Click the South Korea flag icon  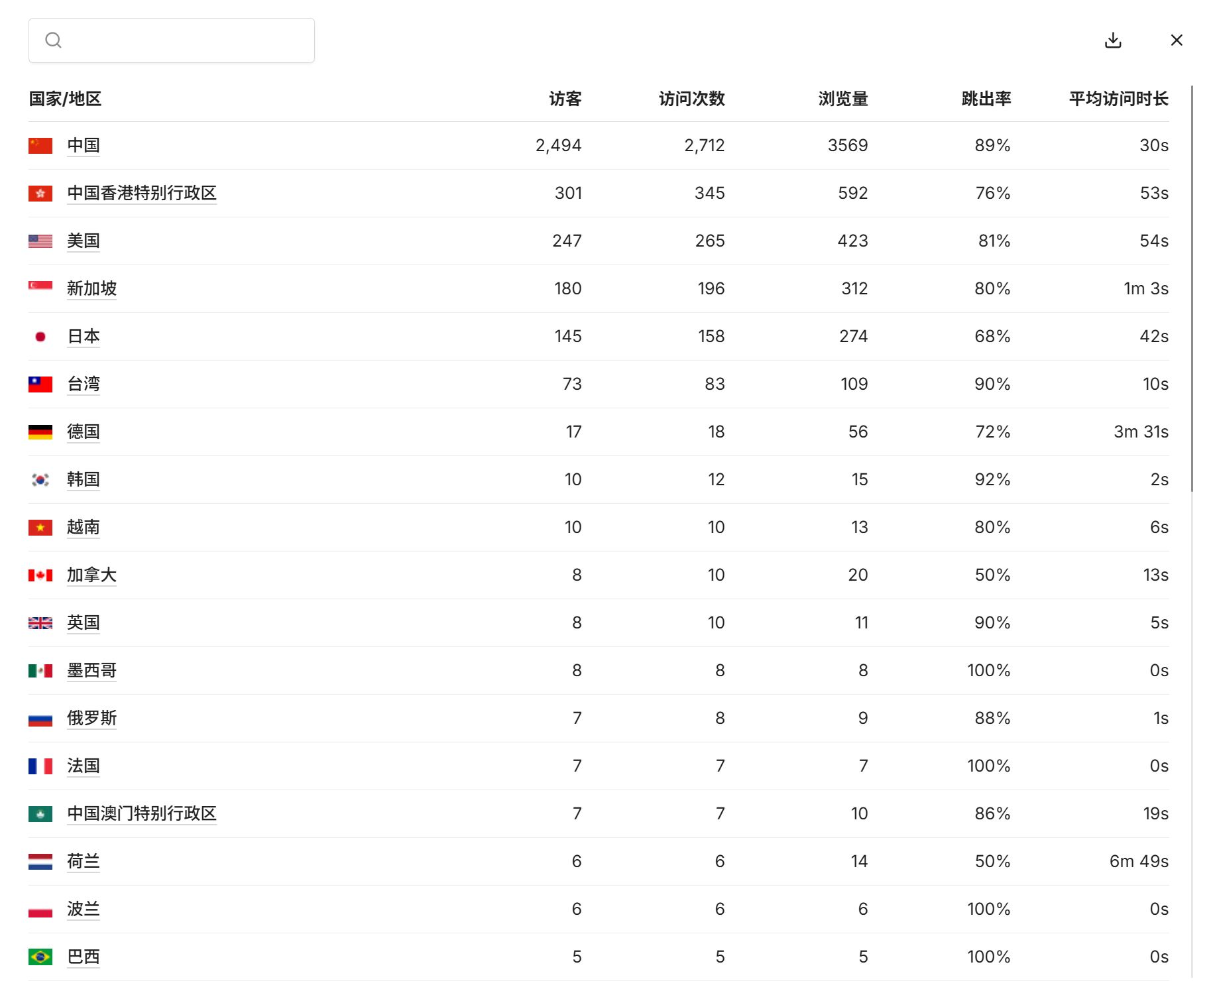pos(40,480)
